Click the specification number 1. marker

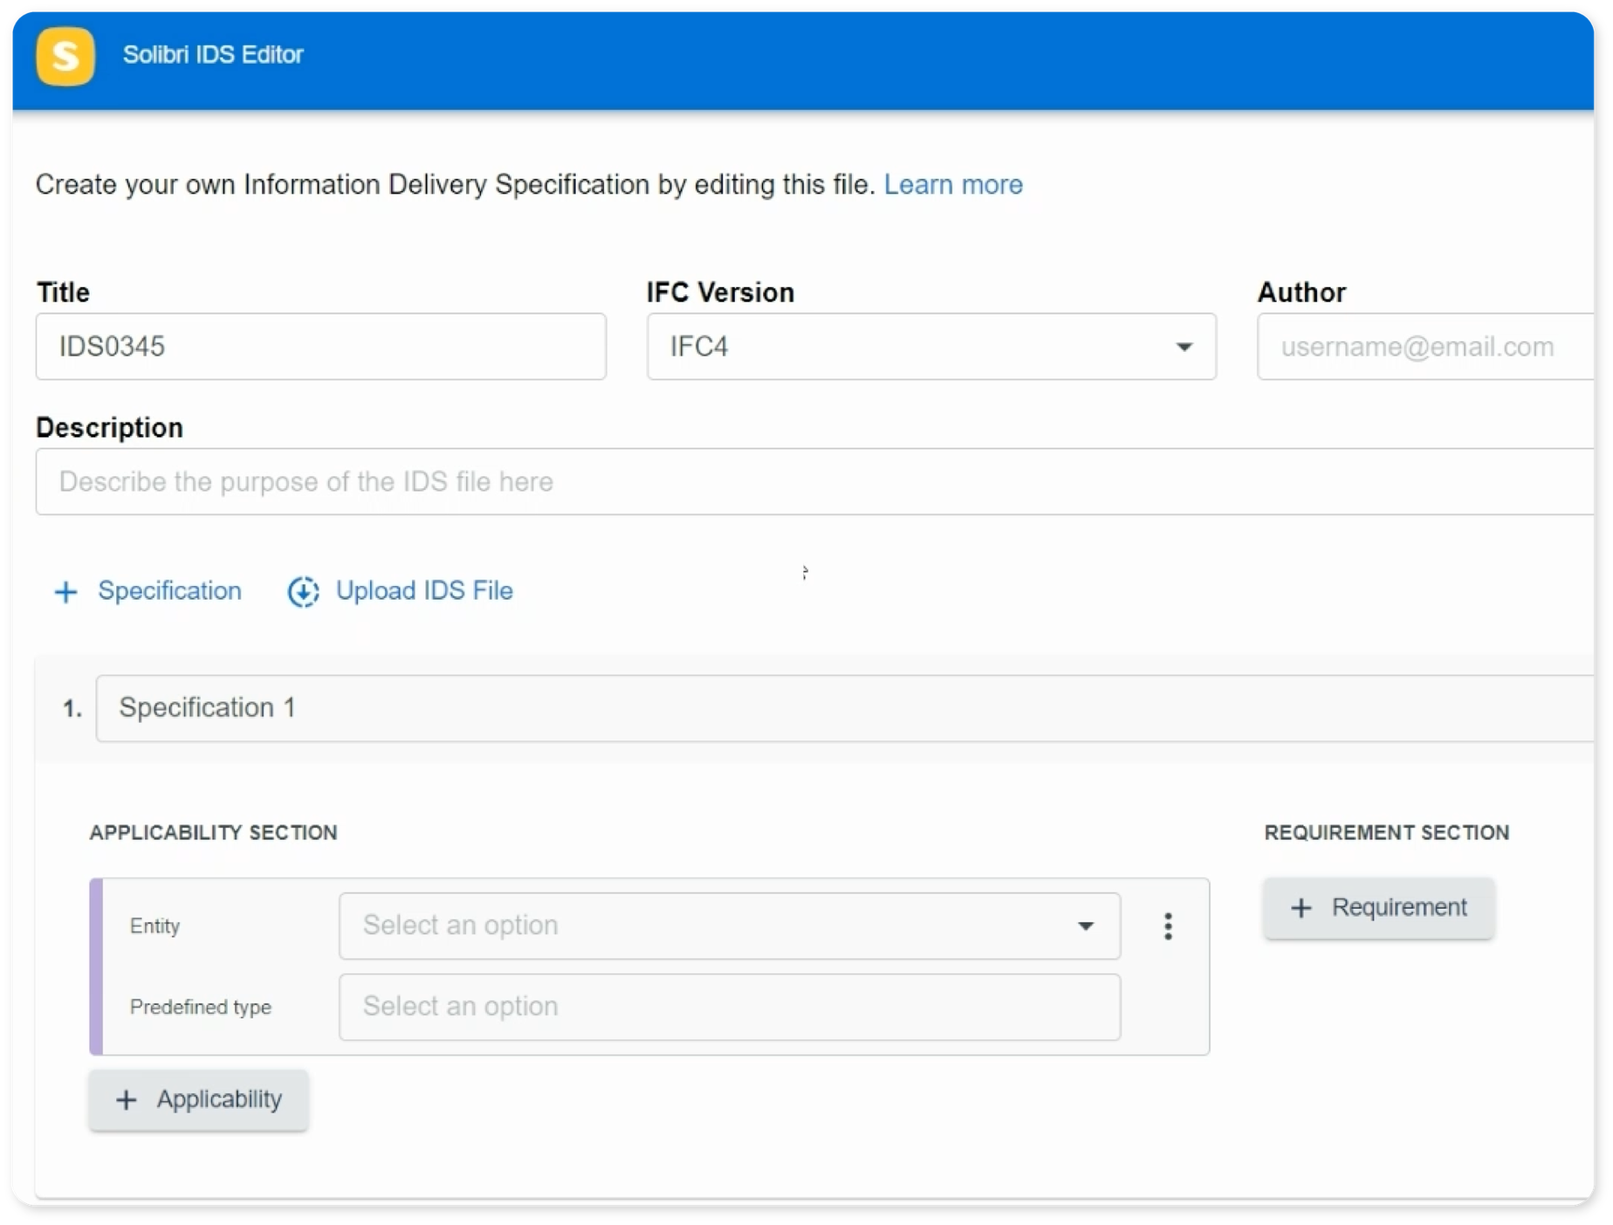tap(72, 708)
